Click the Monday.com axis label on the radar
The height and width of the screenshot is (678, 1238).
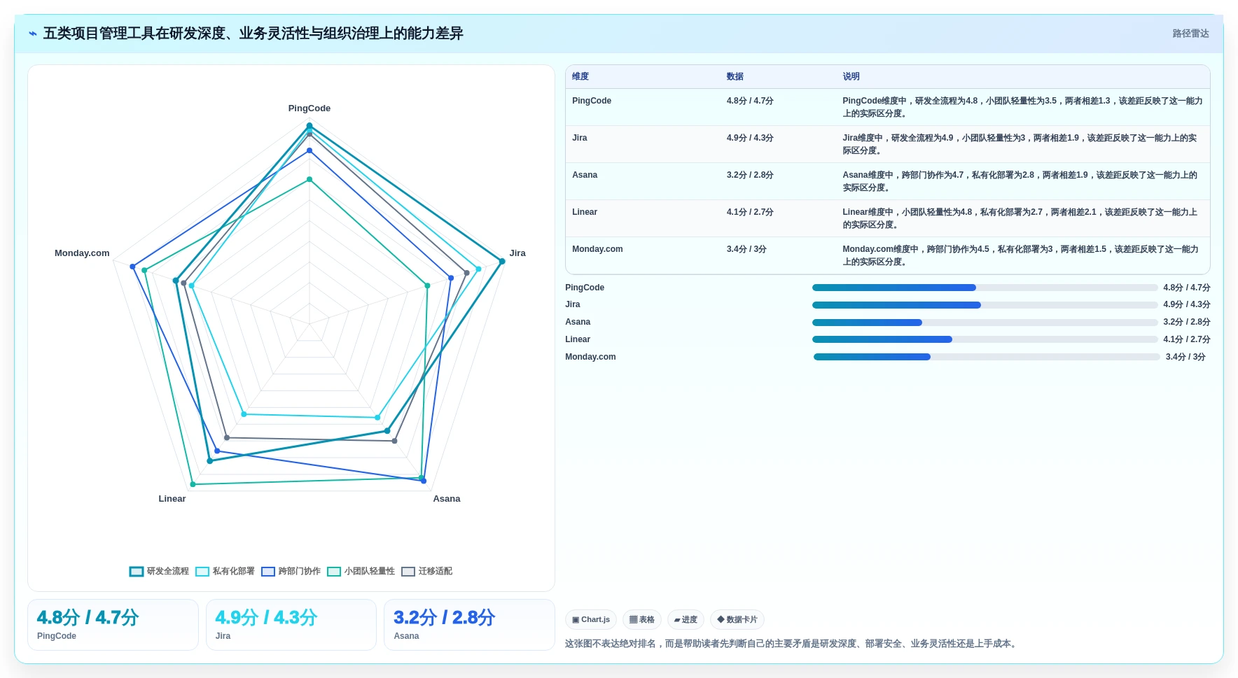click(82, 253)
